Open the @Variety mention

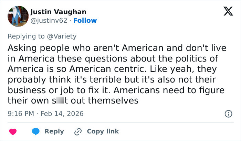64,36
